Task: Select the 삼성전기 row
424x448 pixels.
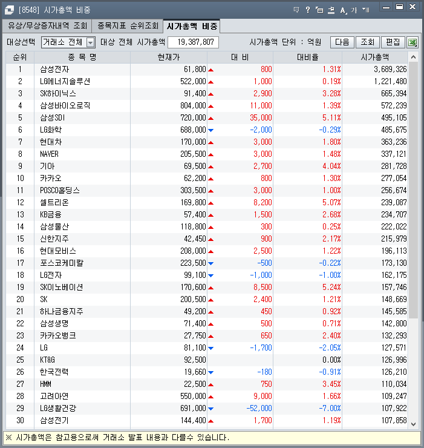Action: tap(207, 421)
